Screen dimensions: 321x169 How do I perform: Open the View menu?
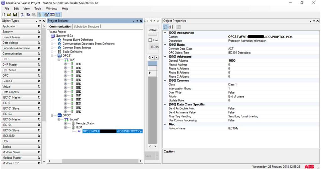click(26, 8)
